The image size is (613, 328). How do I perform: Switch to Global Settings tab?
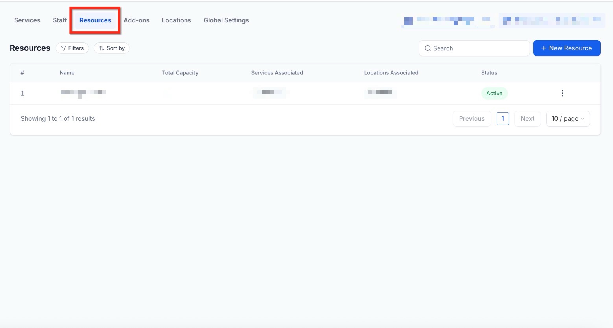pyautogui.click(x=226, y=20)
